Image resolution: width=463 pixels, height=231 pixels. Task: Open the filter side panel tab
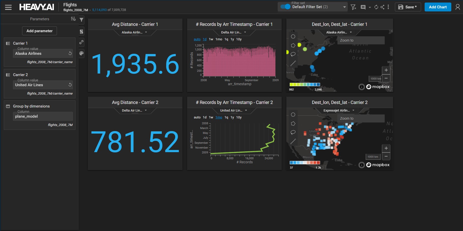(81, 20)
